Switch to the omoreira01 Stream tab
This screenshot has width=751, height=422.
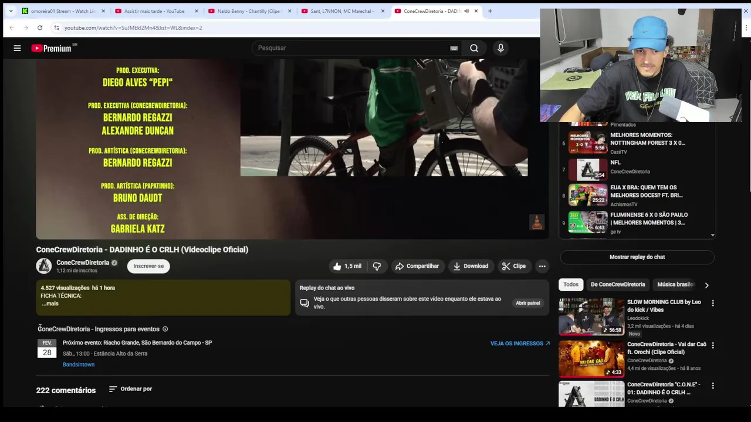[63, 11]
